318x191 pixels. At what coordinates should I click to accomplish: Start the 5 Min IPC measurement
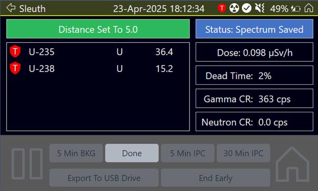tap(188, 153)
